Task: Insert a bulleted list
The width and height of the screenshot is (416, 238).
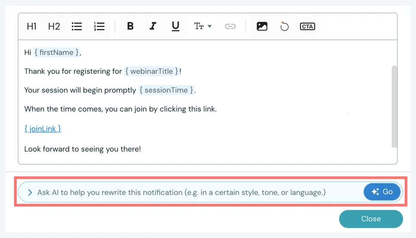Action: pyautogui.click(x=77, y=26)
